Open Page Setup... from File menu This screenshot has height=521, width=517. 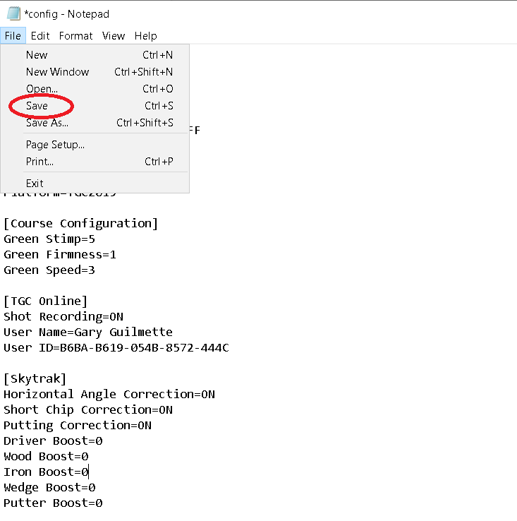[x=95, y=145]
